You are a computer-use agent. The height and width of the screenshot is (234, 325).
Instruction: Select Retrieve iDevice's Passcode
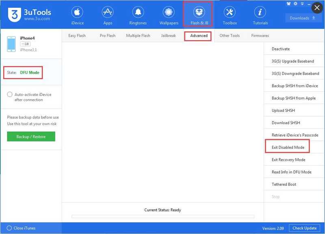[x=294, y=135]
